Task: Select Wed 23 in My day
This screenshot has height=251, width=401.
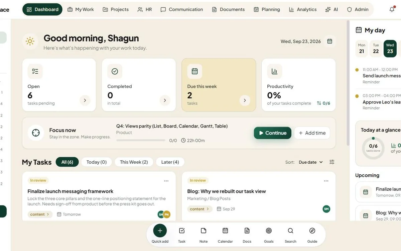Action: pos(390,49)
